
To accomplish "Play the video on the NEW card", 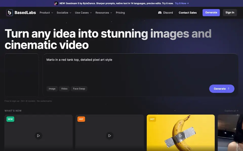I will pos(38,136).
